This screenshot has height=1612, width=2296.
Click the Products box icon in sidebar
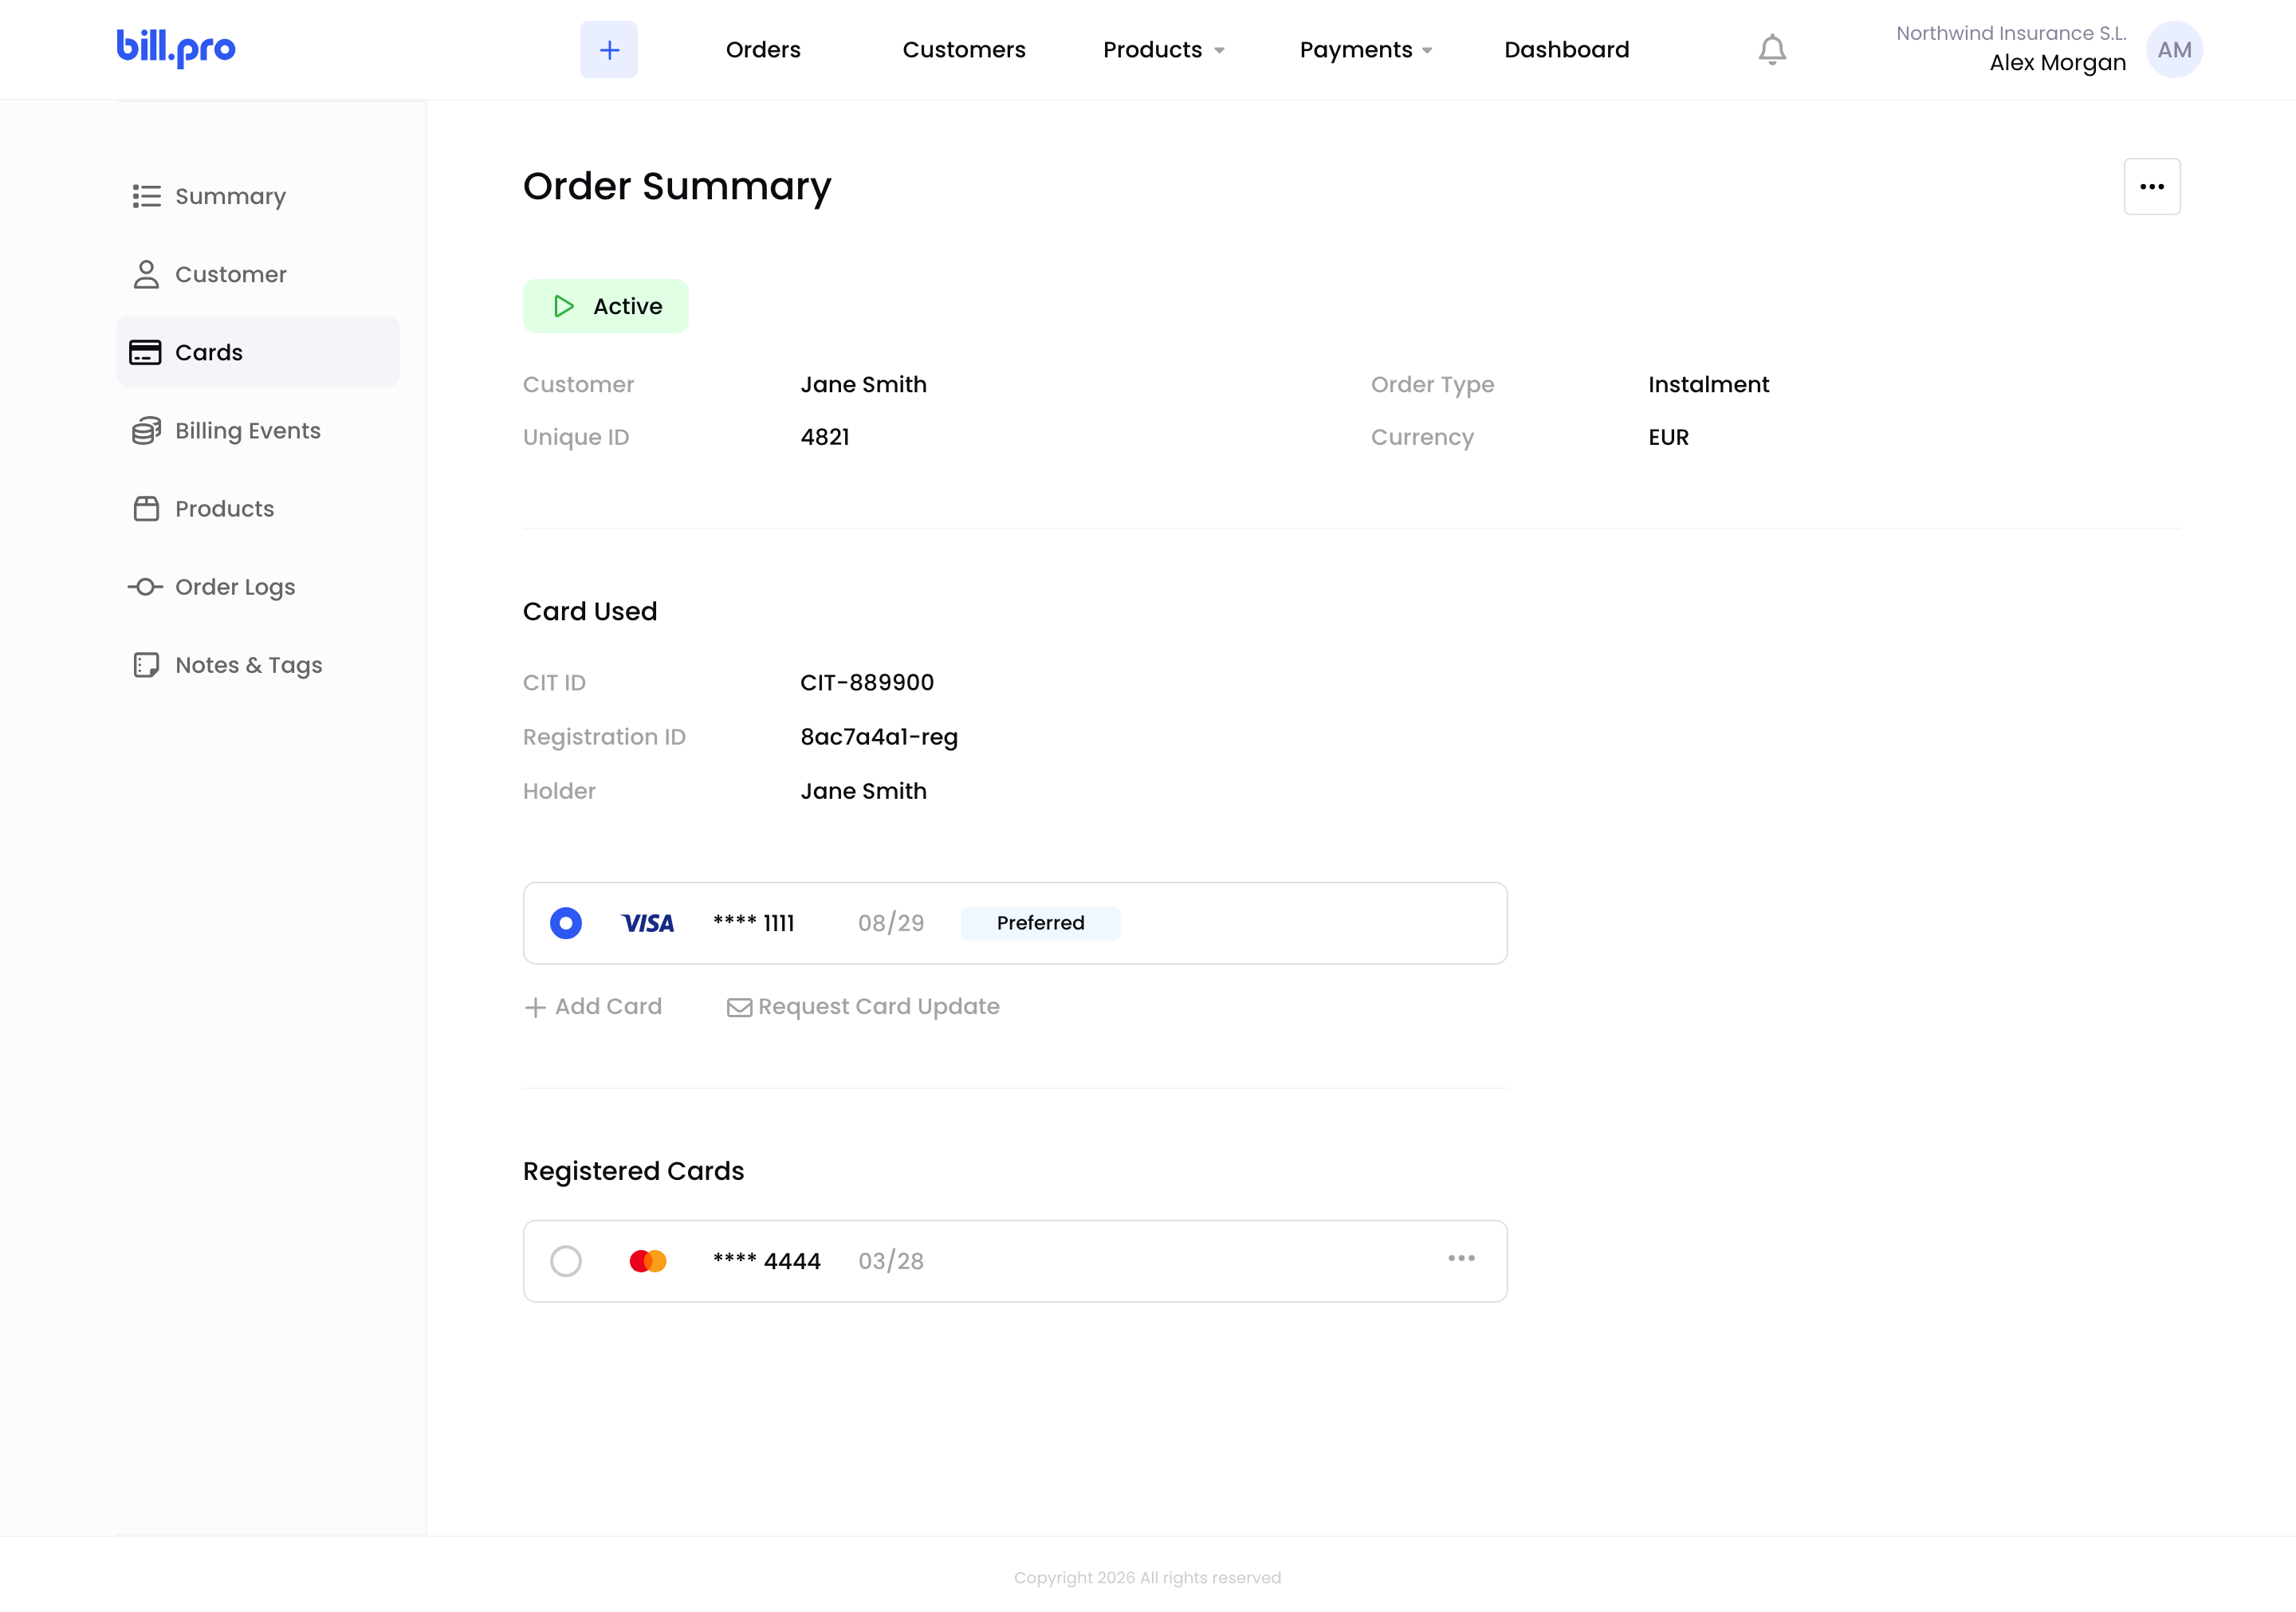(x=146, y=509)
